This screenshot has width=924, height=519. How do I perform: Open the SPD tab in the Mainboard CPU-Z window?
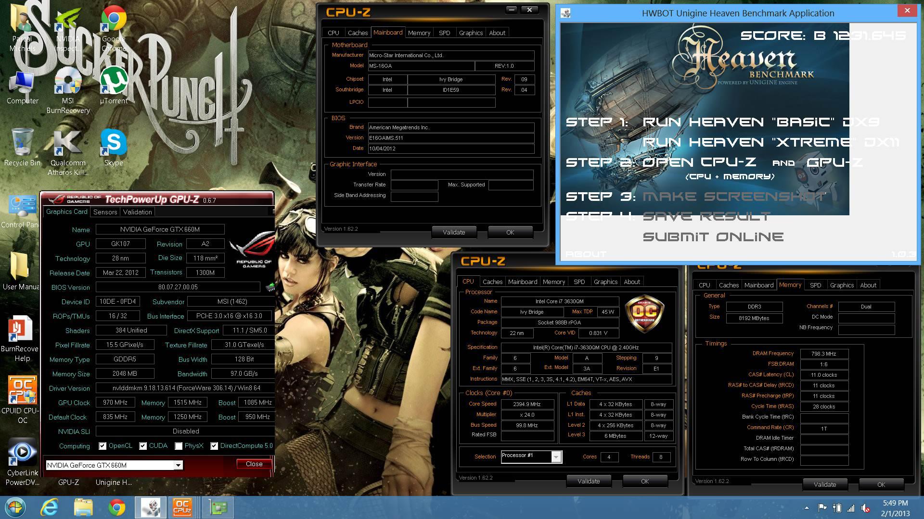444,33
